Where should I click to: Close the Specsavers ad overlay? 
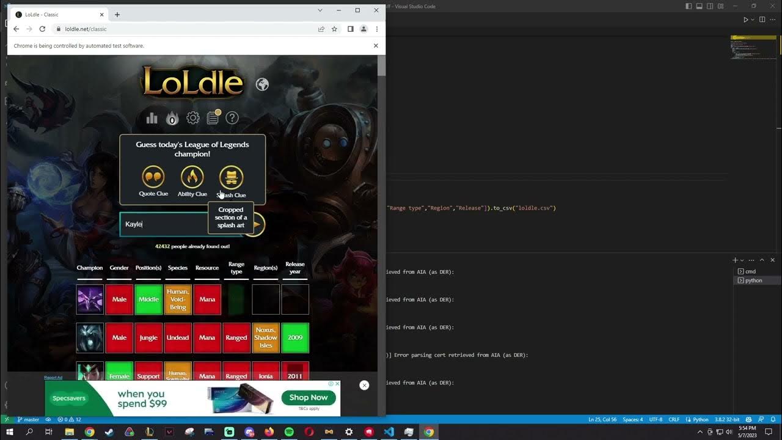pos(364,385)
